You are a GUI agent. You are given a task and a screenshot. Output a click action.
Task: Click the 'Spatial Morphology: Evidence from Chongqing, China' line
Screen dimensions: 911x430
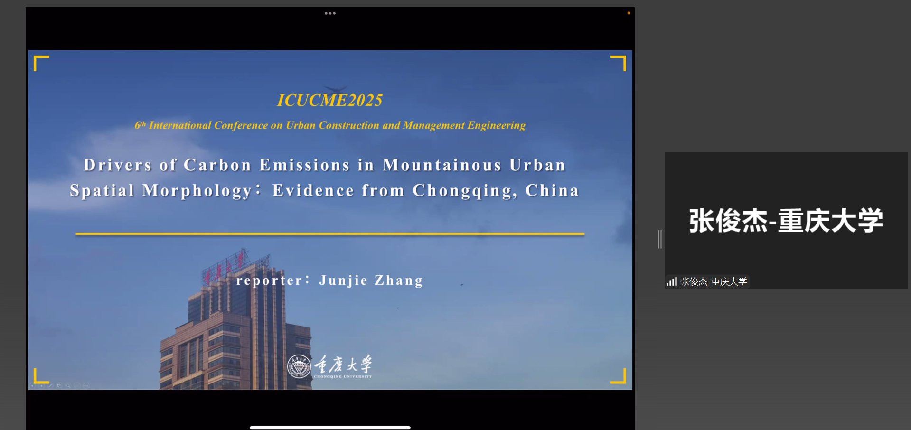click(325, 190)
